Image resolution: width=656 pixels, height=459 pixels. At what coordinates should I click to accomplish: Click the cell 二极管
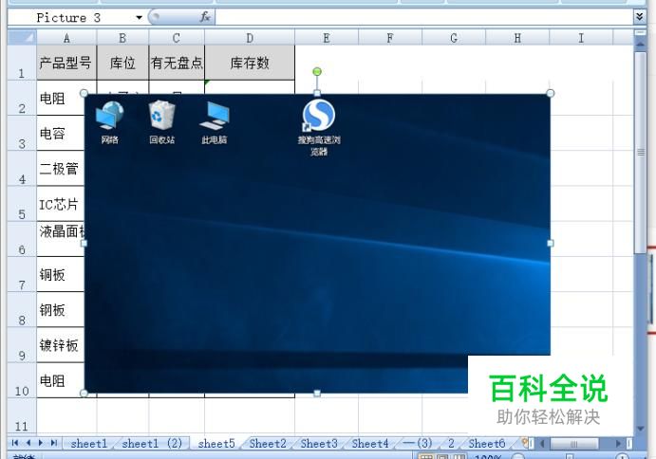coord(61,169)
